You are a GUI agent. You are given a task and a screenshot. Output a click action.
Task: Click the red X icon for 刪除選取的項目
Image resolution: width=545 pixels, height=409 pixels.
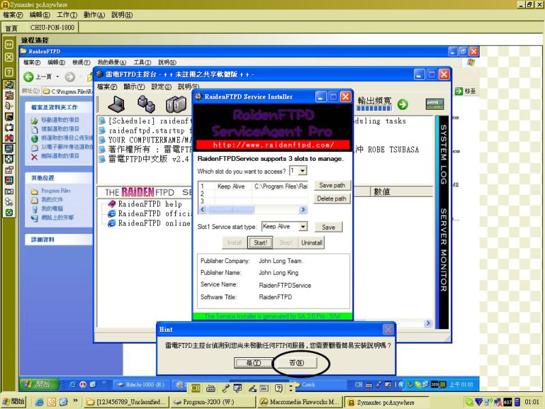(x=34, y=157)
